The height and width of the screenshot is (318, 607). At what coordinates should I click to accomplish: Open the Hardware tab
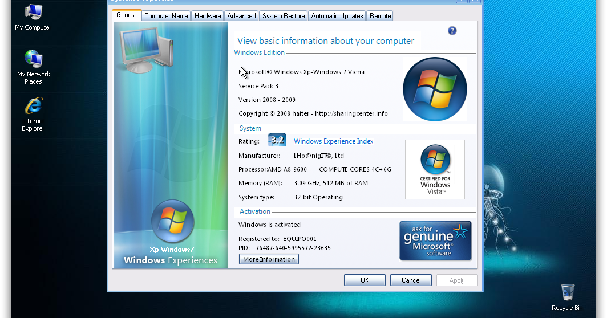point(208,16)
